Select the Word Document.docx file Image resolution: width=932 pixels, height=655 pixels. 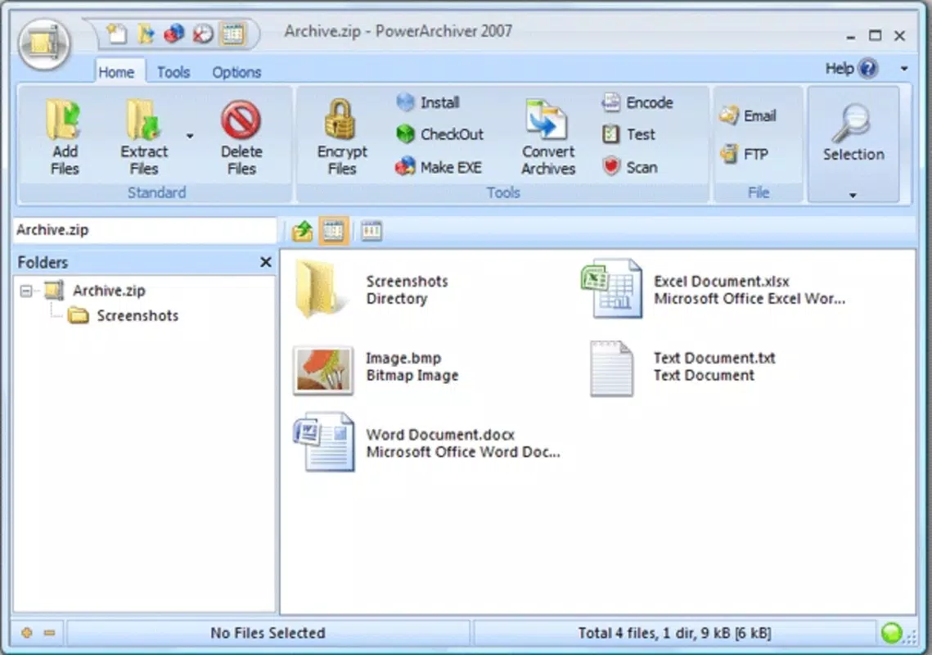click(x=427, y=443)
